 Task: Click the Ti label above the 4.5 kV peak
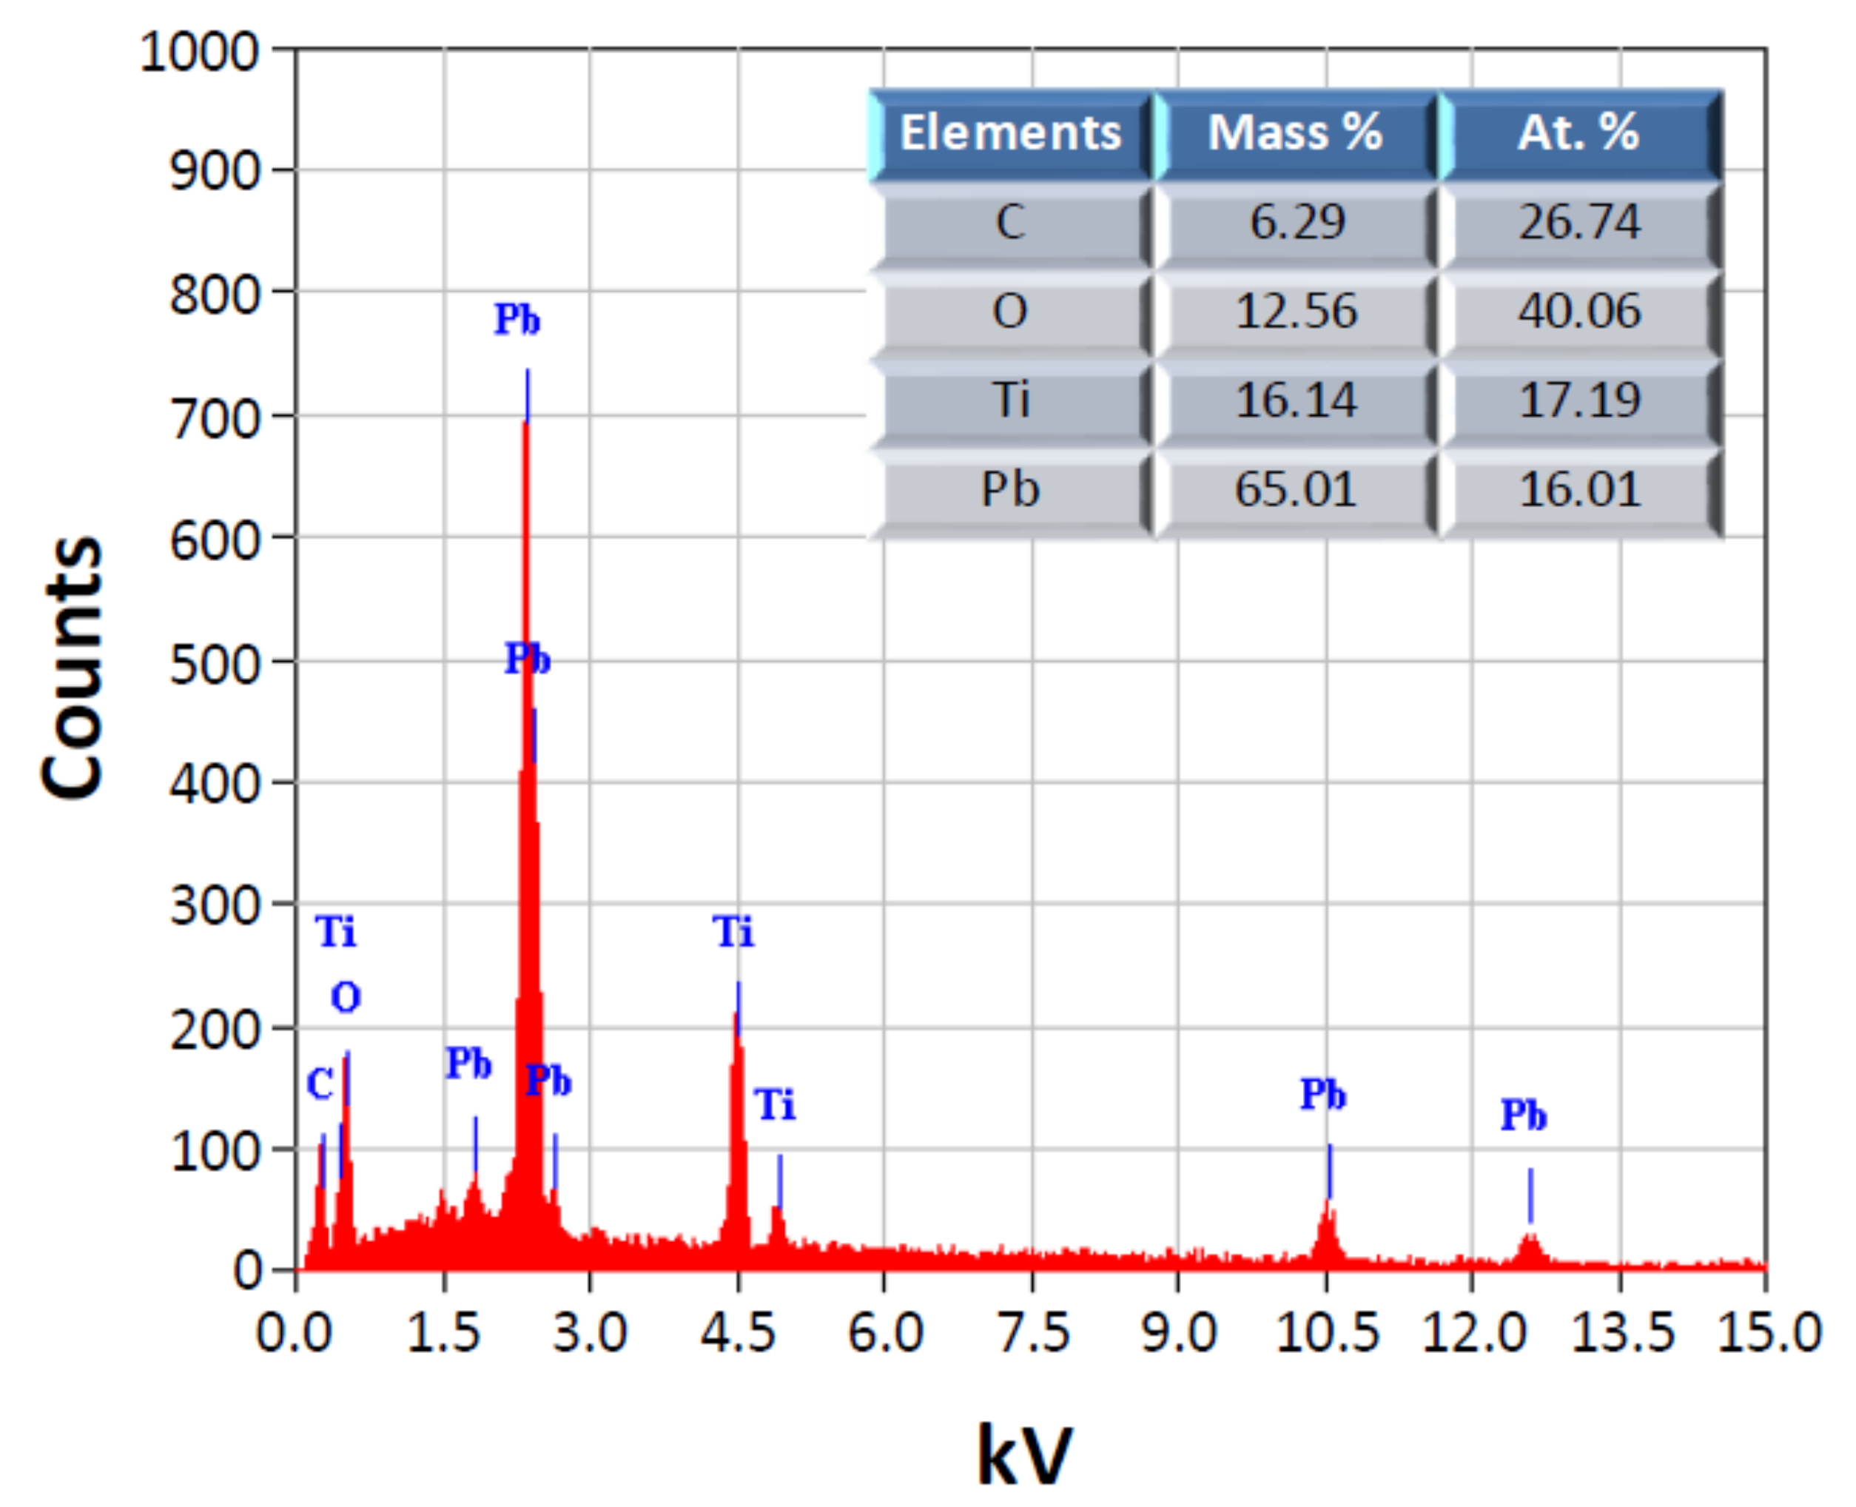[734, 933]
